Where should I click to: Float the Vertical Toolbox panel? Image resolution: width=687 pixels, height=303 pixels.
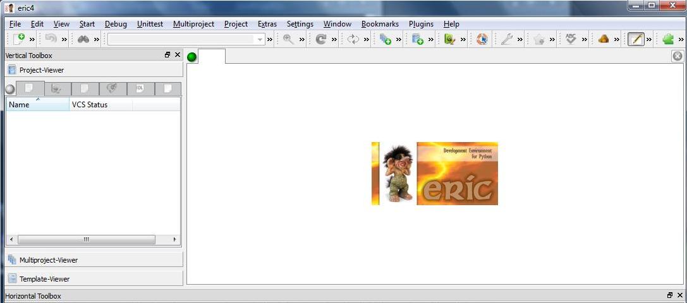(167, 55)
